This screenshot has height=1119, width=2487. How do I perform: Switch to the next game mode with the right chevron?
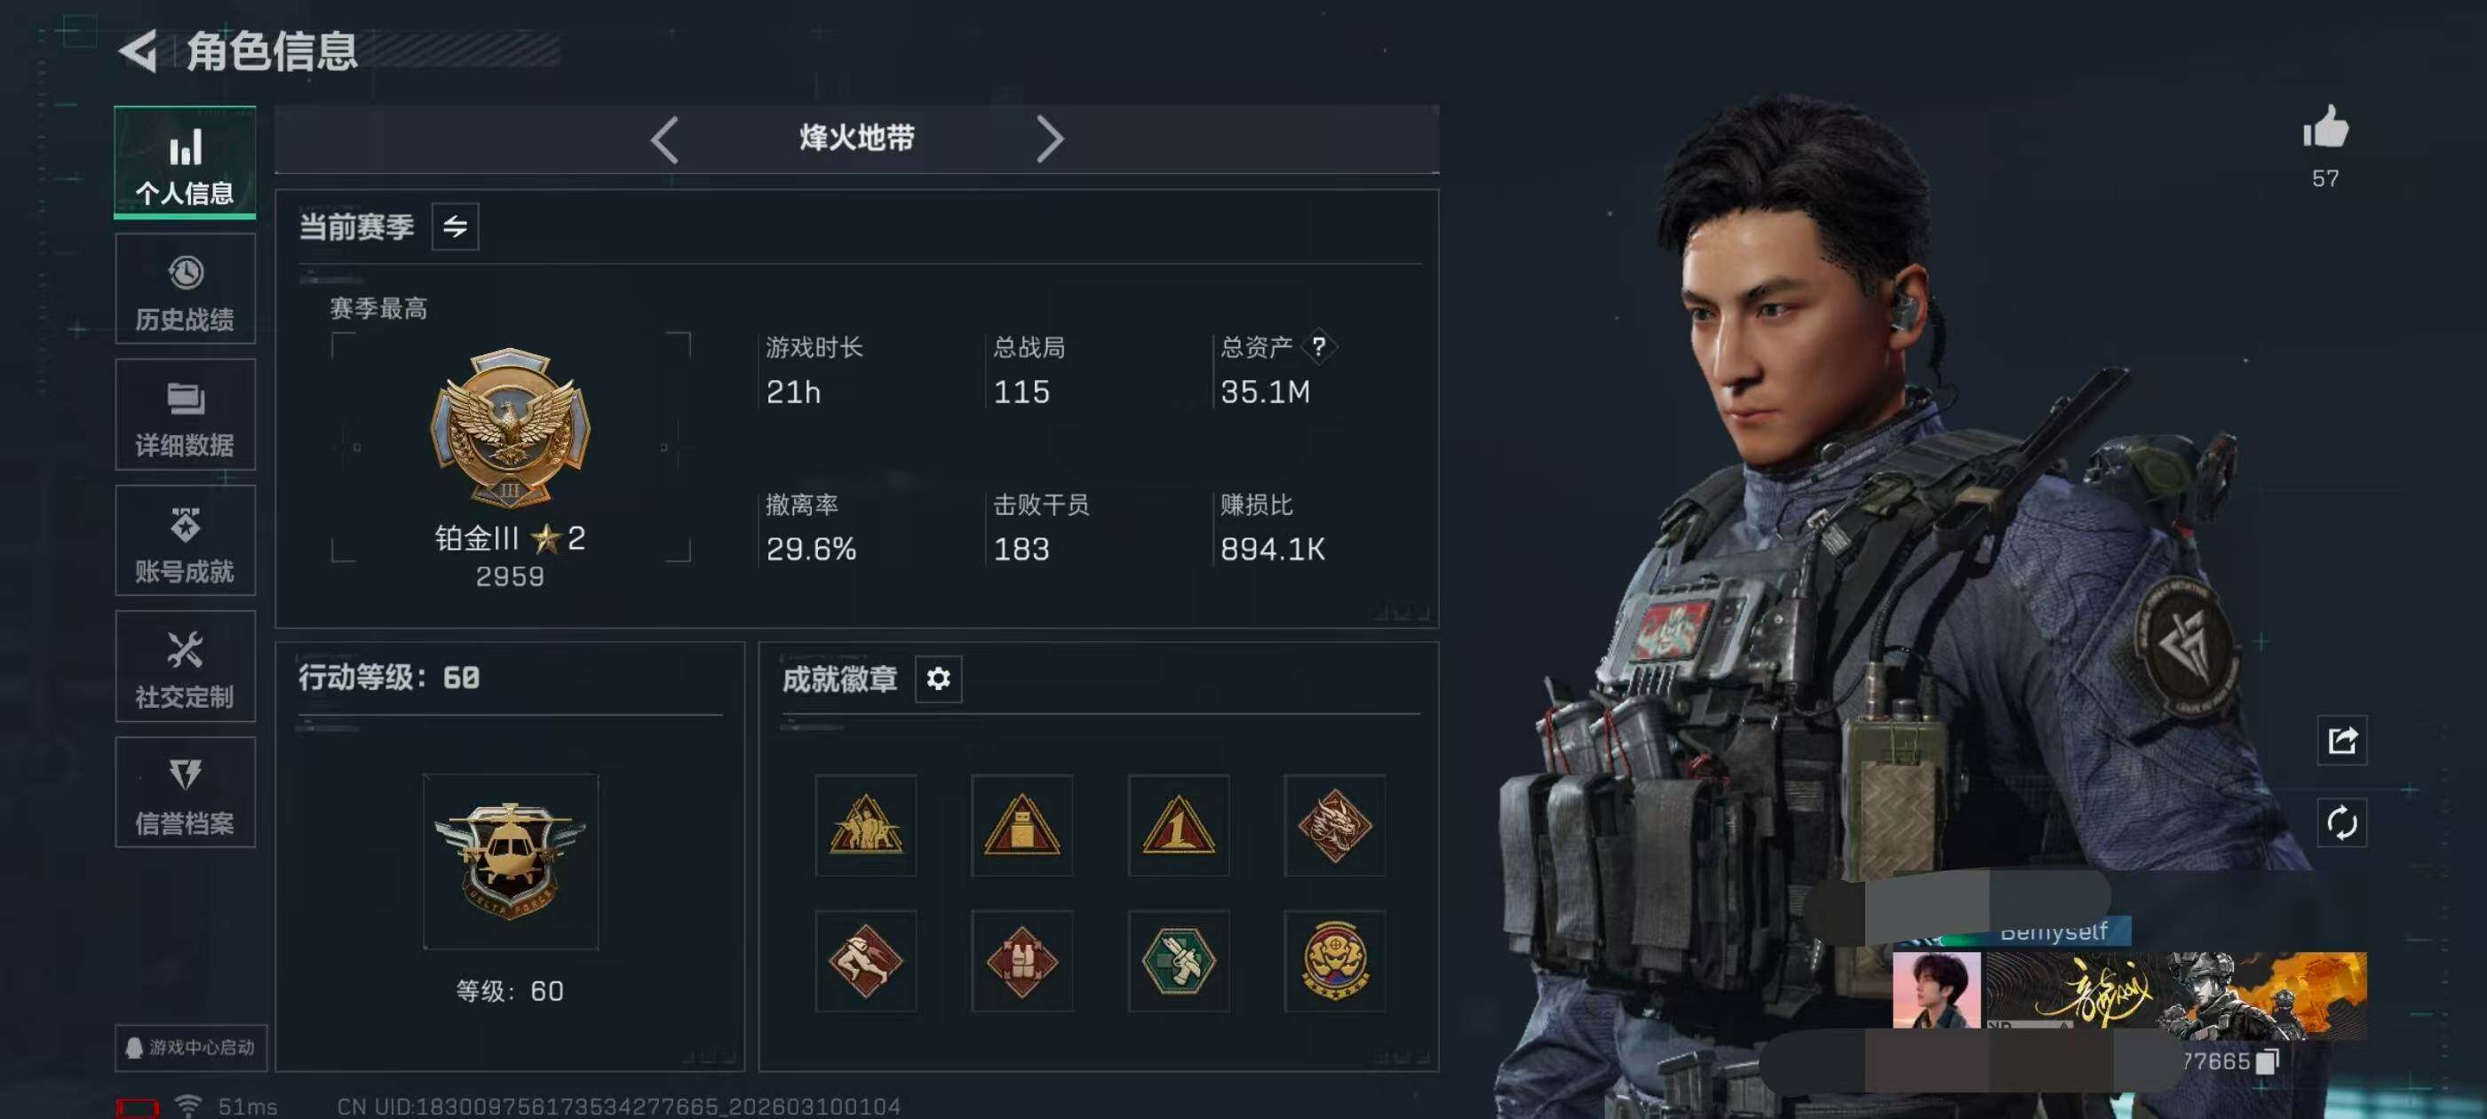[x=1050, y=139]
